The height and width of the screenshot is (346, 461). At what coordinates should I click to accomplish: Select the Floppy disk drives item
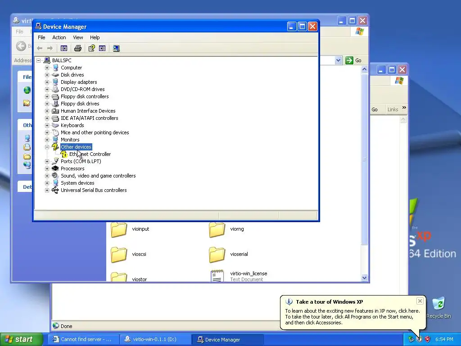pos(80,104)
